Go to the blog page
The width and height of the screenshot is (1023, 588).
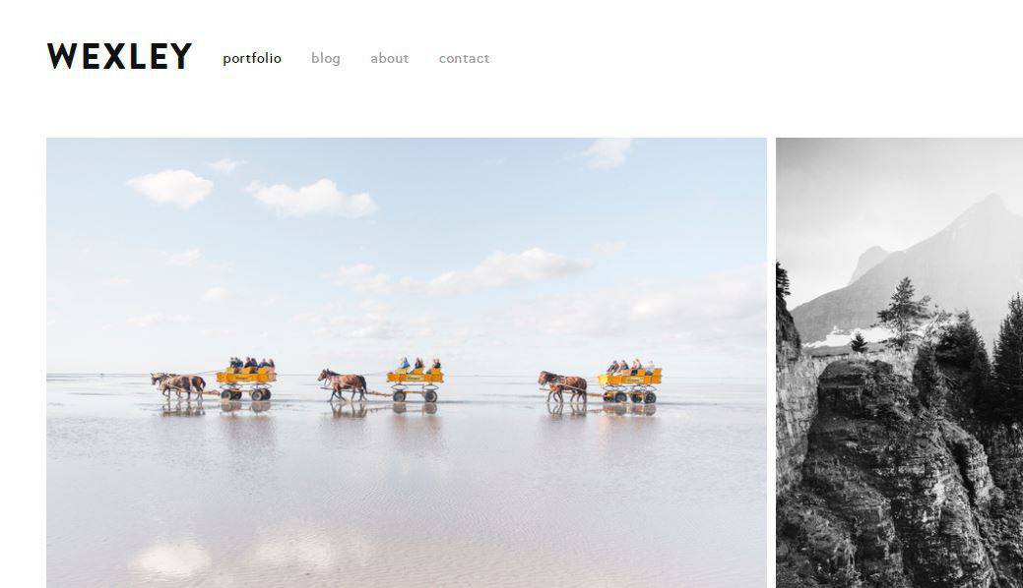[326, 59]
